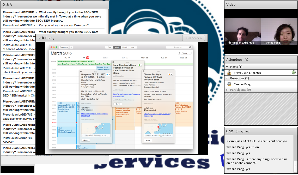Open the ipinguo link ending 87439285092
Viewport: 298px width, 175px height.
tap(126, 95)
